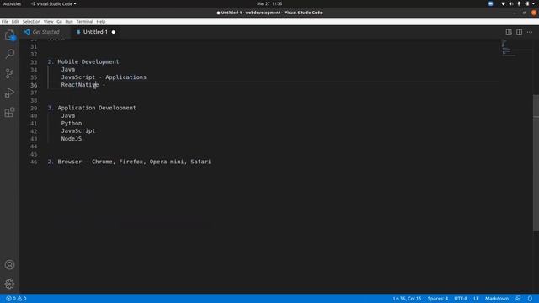539x303 pixels.
Task: Change end of line sequence LF
Action: pos(476,299)
